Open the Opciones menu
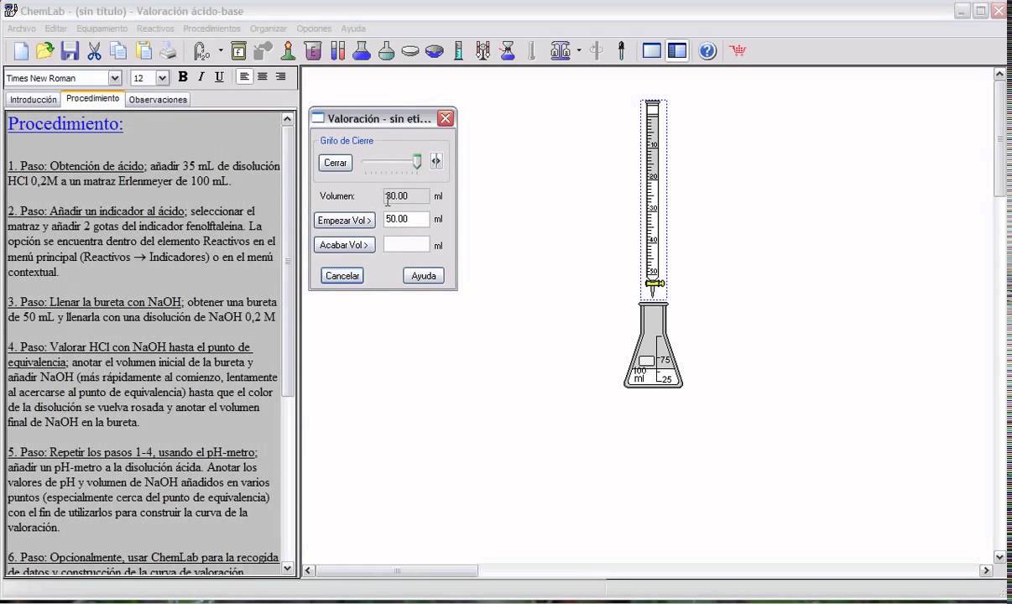The width and height of the screenshot is (1012, 604). (314, 29)
